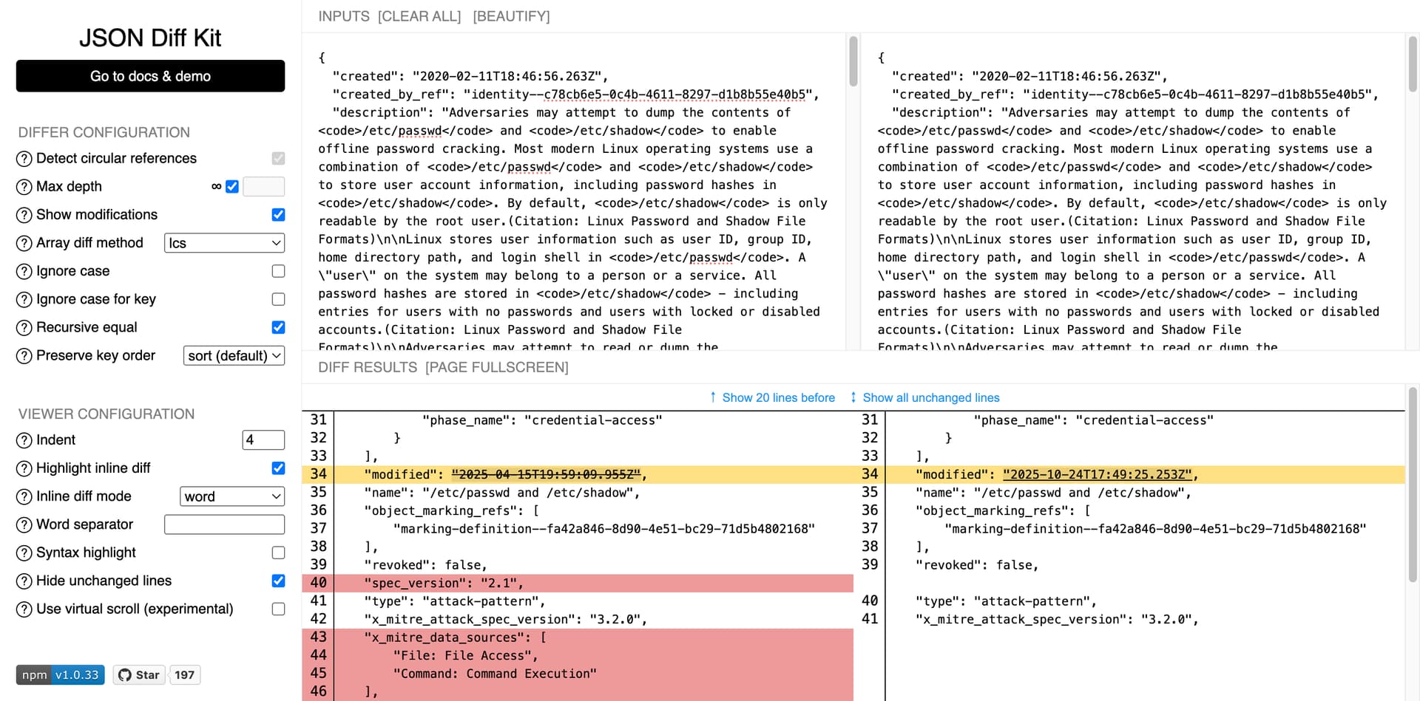This screenshot has width=1420, height=701.
Task: Click help icon next to Detect circular references
Action: pyautogui.click(x=24, y=159)
